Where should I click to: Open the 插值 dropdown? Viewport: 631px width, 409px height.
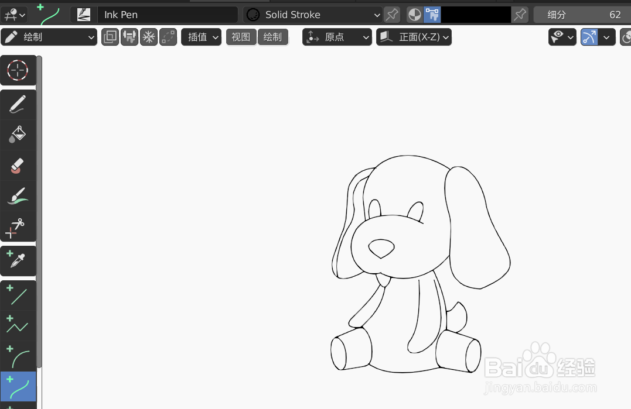pyautogui.click(x=201, y=37)
